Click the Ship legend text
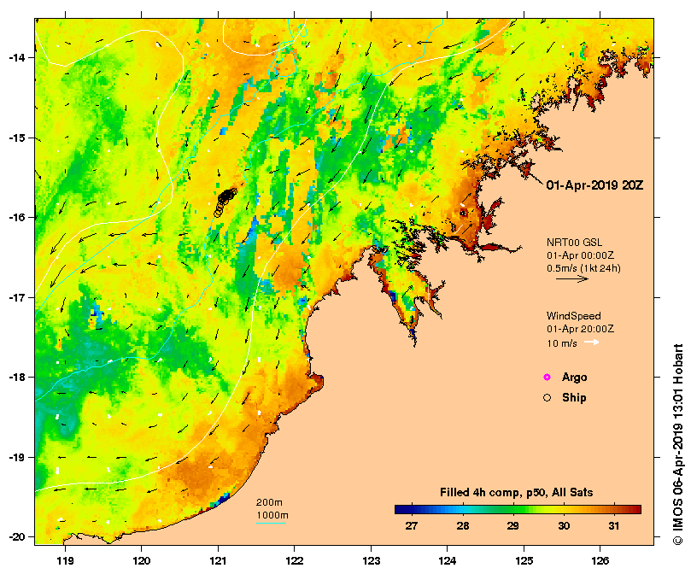 point(574,398)
